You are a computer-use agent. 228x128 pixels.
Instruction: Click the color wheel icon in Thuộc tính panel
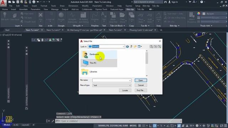[x=199, y=14]
